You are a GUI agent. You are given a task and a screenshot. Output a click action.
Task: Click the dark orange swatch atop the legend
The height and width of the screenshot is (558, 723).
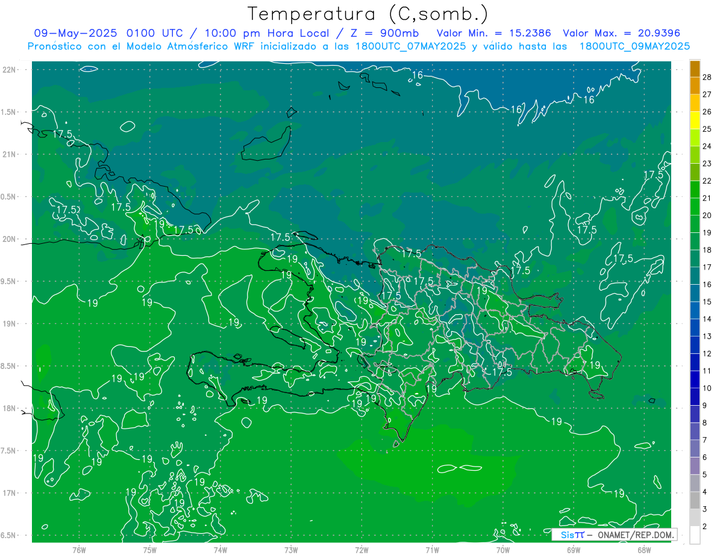tap(695, 69)
